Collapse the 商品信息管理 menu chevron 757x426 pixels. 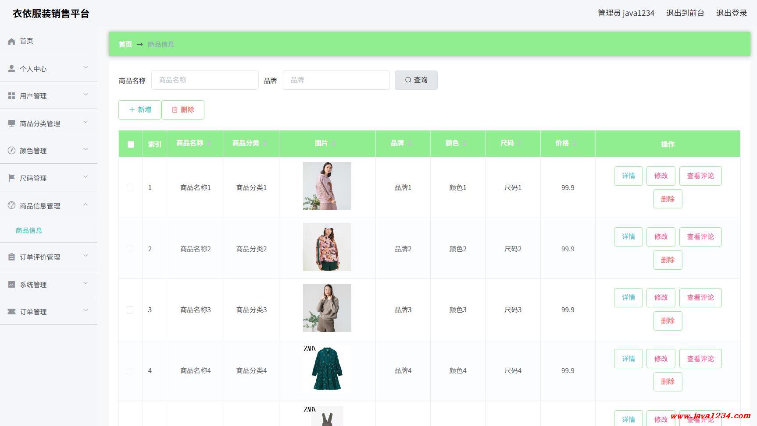click(x=86, y=204)
